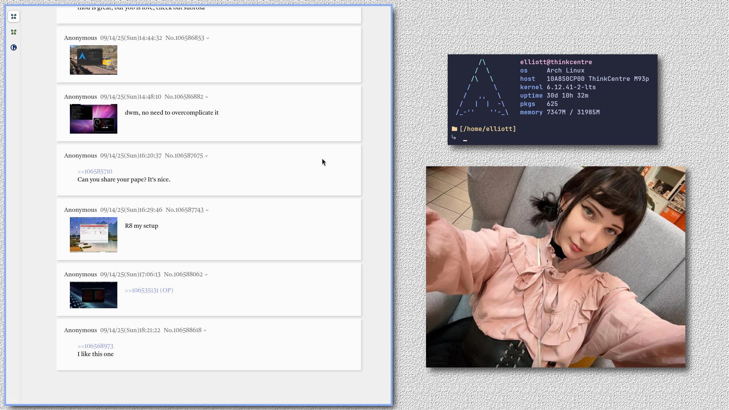This screenshot has width=729, height=410.
Task: Click post number No.106586882
Action: (x=184, y=97)
